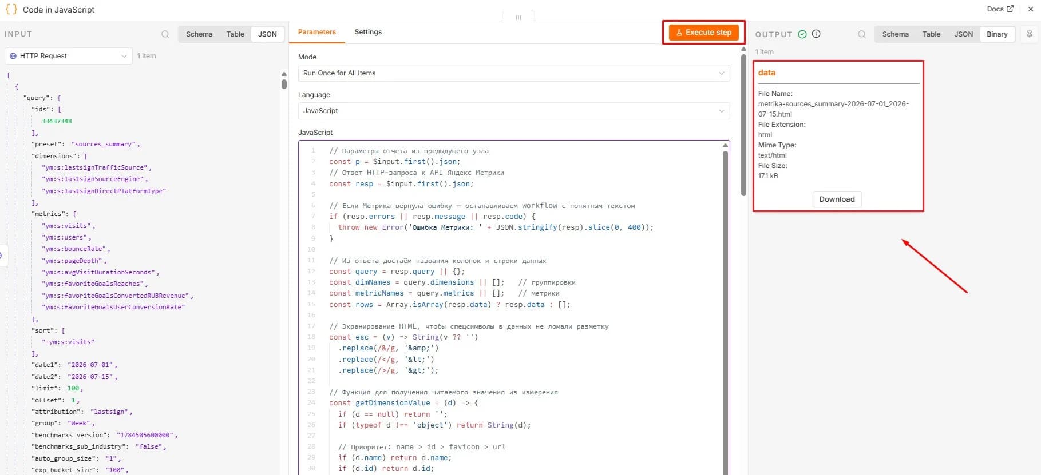Click the input JSON panel scrollbar

pyautogui.click(x=284, y=84)
